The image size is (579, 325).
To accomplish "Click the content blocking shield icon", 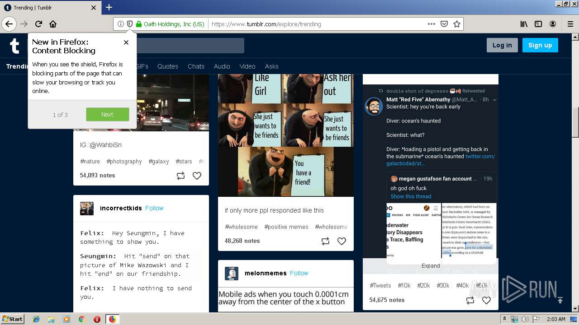I will pos(129,24).
